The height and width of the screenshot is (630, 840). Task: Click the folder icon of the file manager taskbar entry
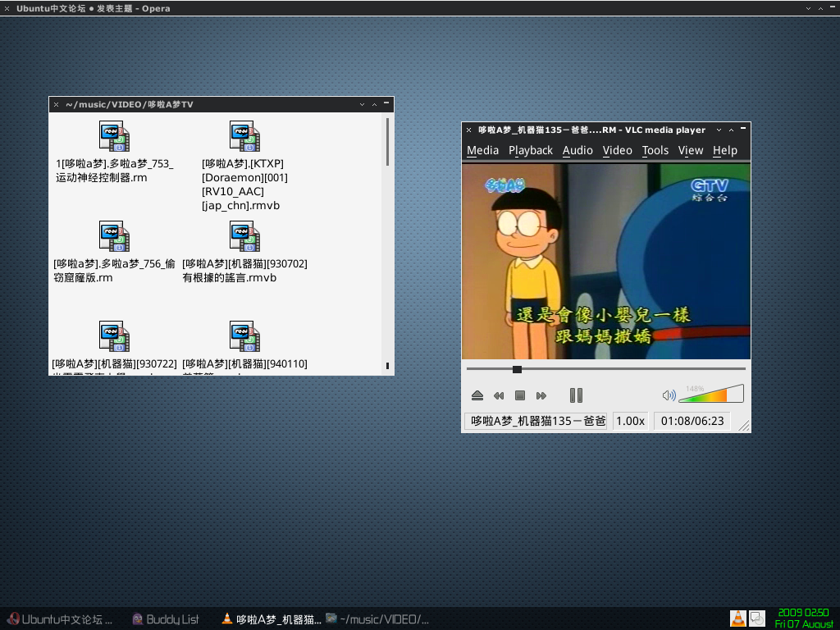[331, 619]
